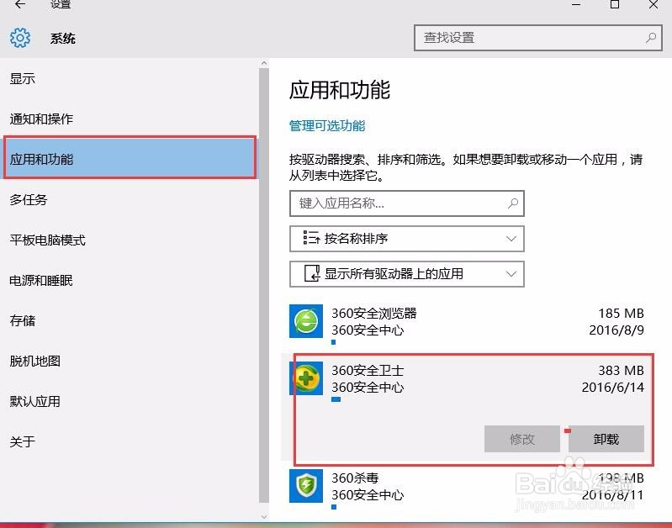Close the Settings window
Viewport: 672px width, 528px height.
pyautogui.click(x=653, y=4)
